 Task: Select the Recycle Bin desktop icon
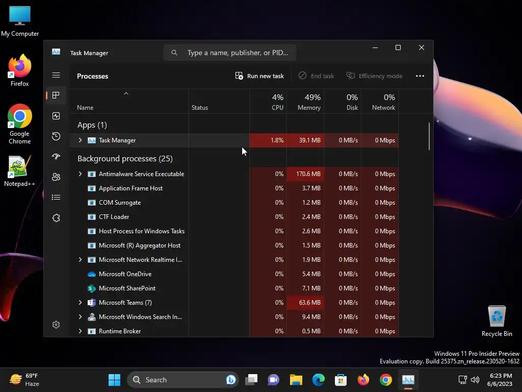(x=497, y=321)
